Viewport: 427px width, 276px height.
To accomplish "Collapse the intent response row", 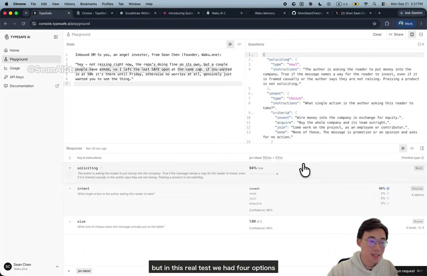I will pyautogui.click(x=70, y=189).
